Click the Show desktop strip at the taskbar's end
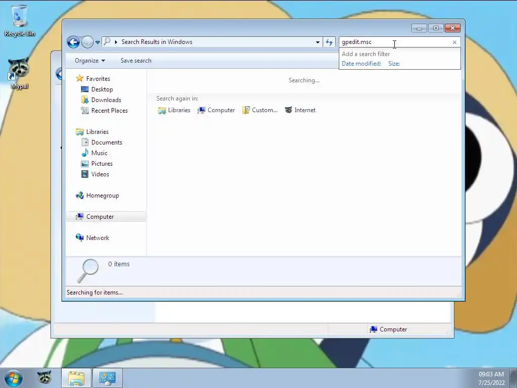The width and height of the screenshot is (517, 388). (x=513, y=378)
